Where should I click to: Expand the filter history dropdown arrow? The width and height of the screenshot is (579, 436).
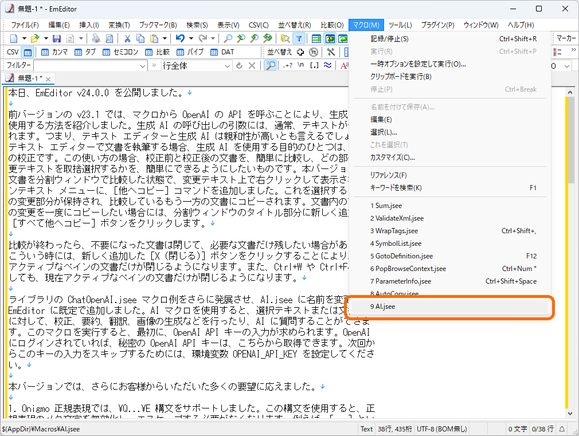coord(143,65)
